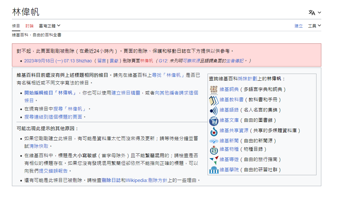
Task: Open the 維基共享資源 text link
Action: point(234,131)
